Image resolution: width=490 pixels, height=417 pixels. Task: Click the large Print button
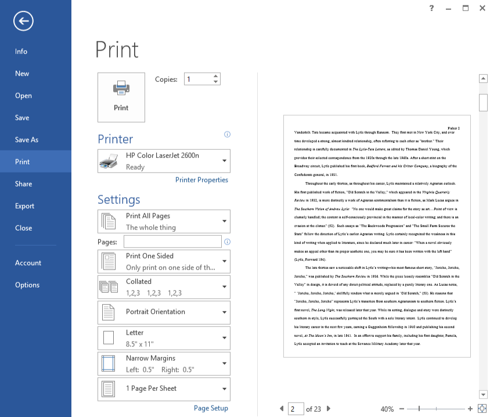pos(121,97)
